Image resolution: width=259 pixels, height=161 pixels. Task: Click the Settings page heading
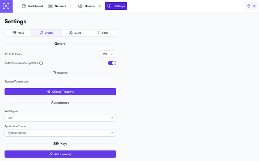(15, 21)
